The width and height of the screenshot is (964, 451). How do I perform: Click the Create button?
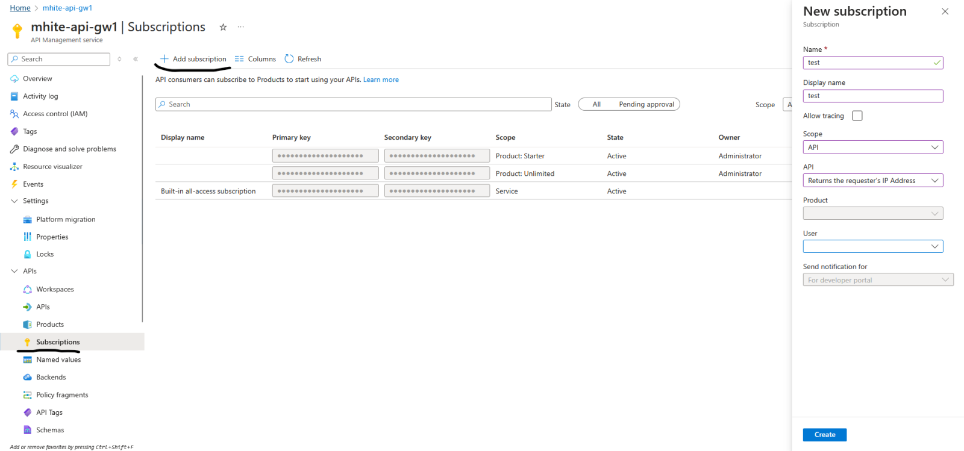(x=824, y=435)
